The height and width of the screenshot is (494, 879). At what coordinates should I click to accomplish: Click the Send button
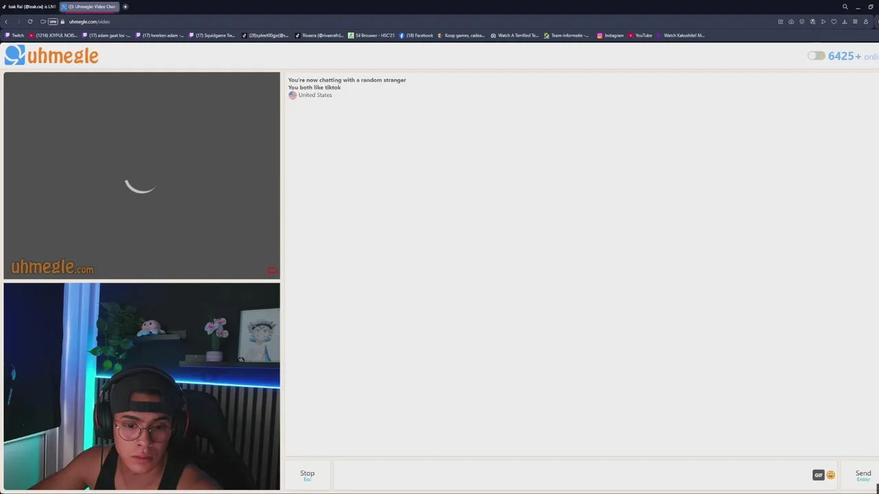[863, 474]
